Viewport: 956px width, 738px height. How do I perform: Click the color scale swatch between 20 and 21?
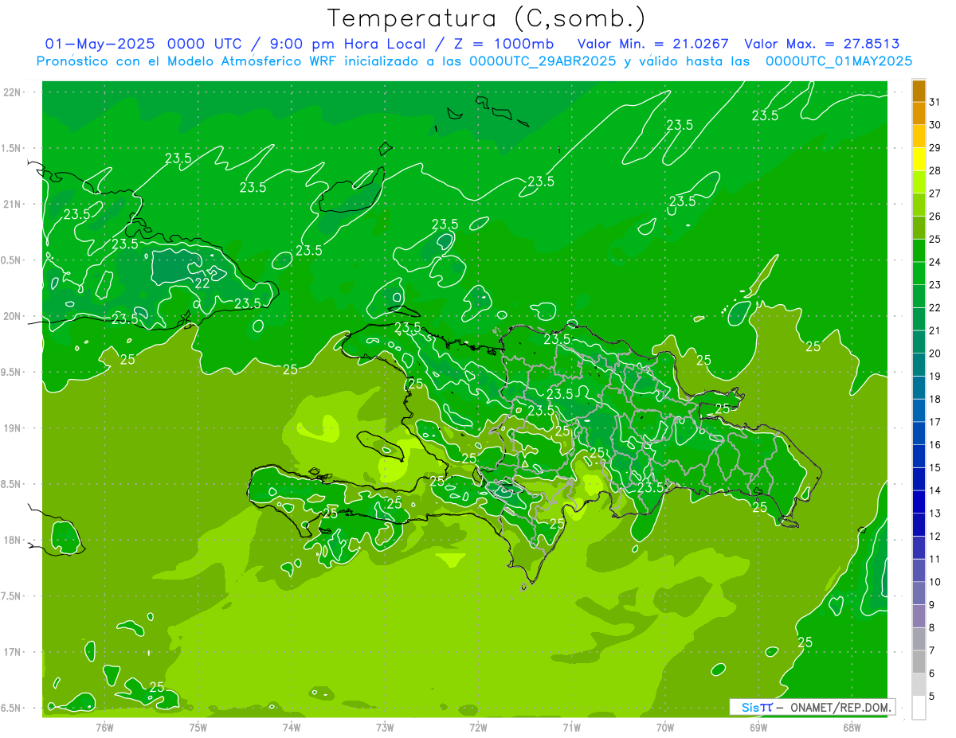919,342
